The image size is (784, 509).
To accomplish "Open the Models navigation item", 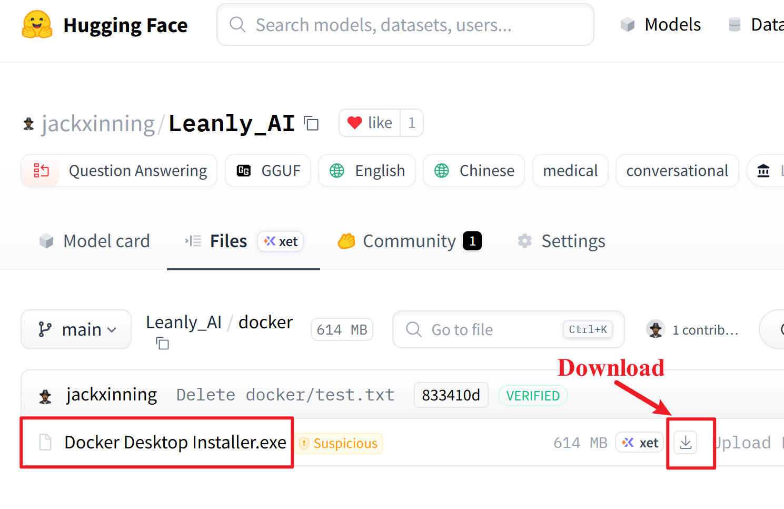I will coord(661,24).
